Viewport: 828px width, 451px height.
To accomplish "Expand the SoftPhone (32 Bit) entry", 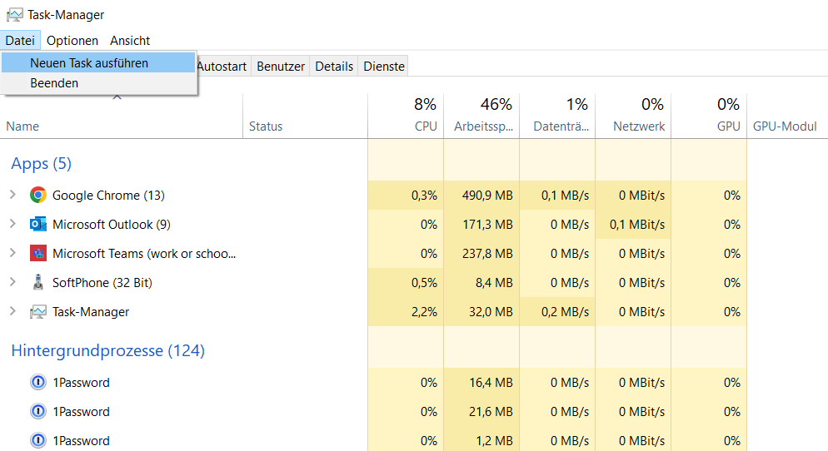I will tap(12, 282).
